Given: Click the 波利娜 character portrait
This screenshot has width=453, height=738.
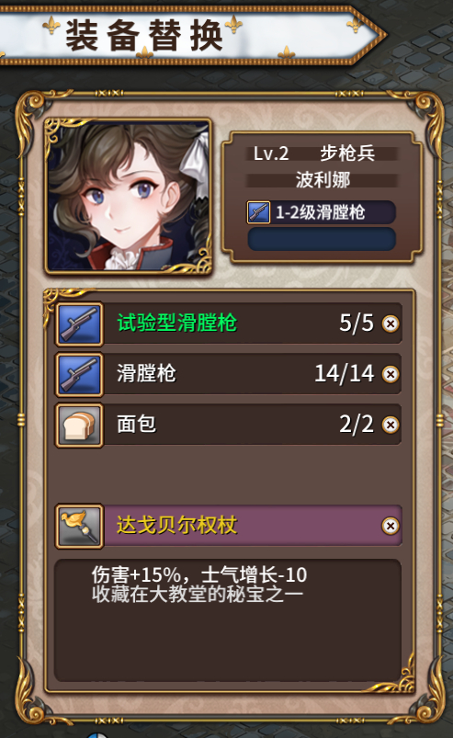Looking at the screenshot, I should 129,196.
